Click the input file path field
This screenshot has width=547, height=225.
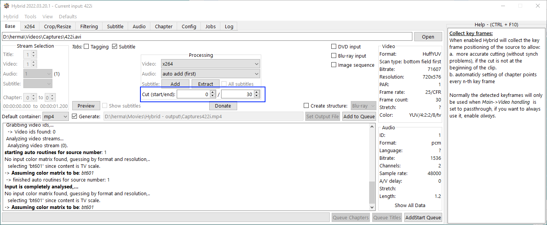pyautogui.click(x=207, y=37)
